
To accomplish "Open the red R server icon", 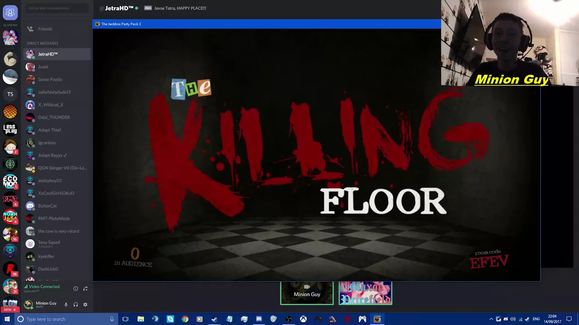I will (x=10, y=269).
